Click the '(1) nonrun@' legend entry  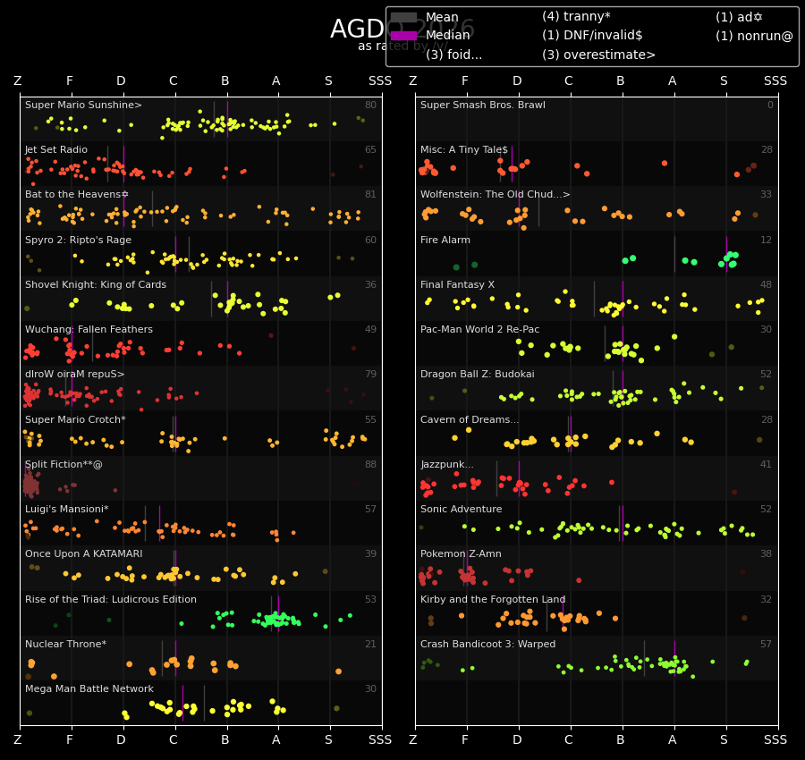click(754, 36)
